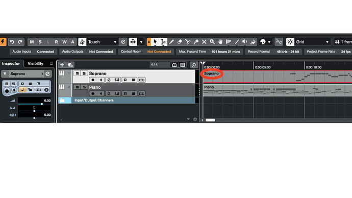Select the Mute X tool

point(204,42)
